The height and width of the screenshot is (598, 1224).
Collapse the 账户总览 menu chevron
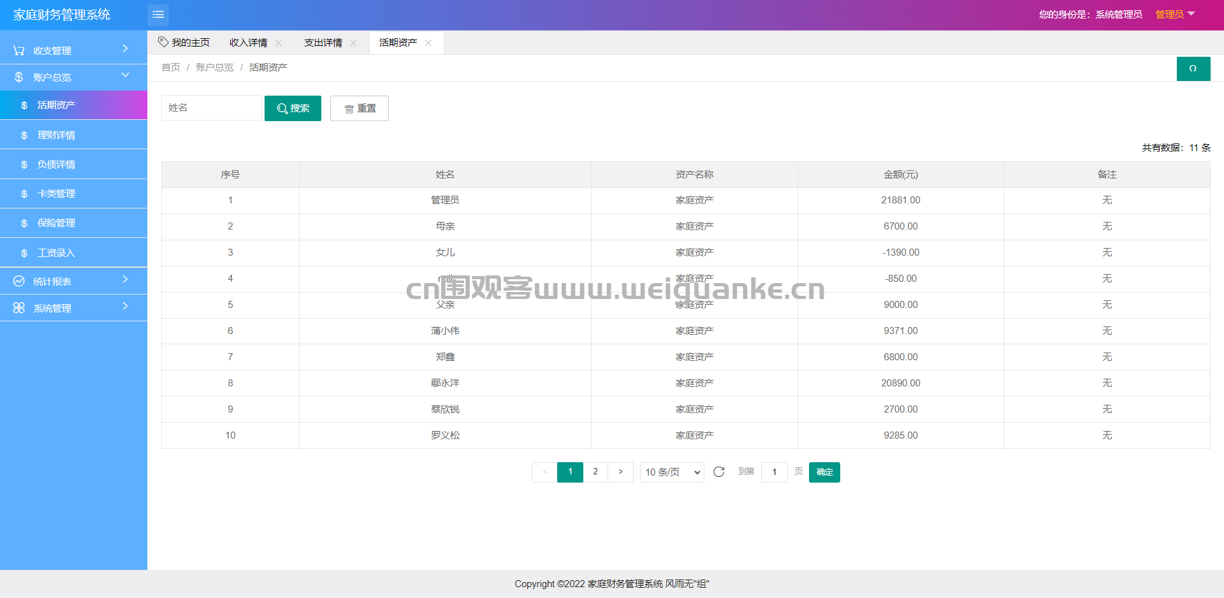[x=126, y=75]
